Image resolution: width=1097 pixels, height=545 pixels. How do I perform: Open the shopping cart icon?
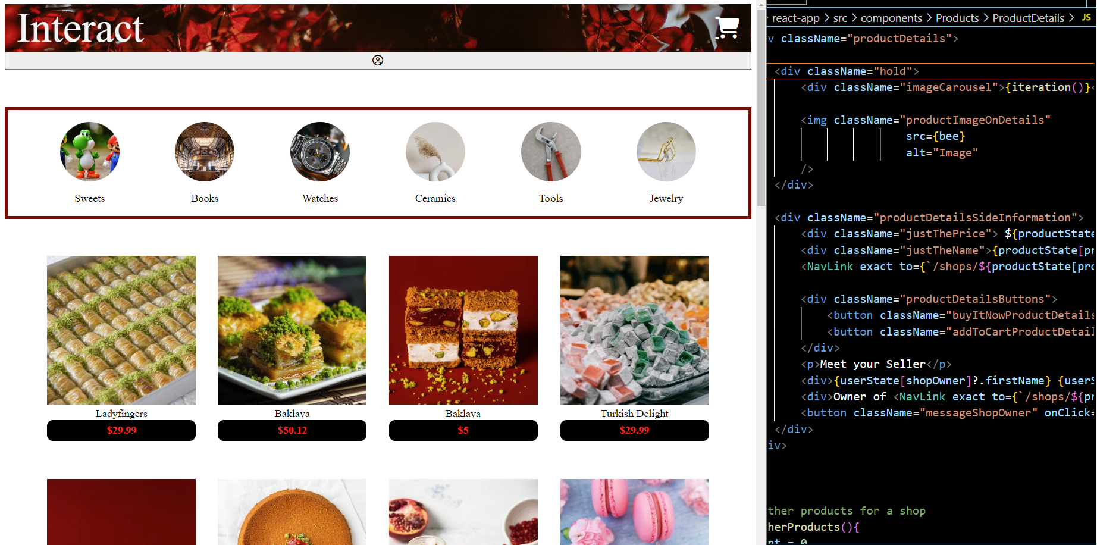click(727, 27)
